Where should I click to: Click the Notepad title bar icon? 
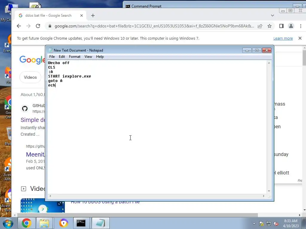(x=51, y=50)
